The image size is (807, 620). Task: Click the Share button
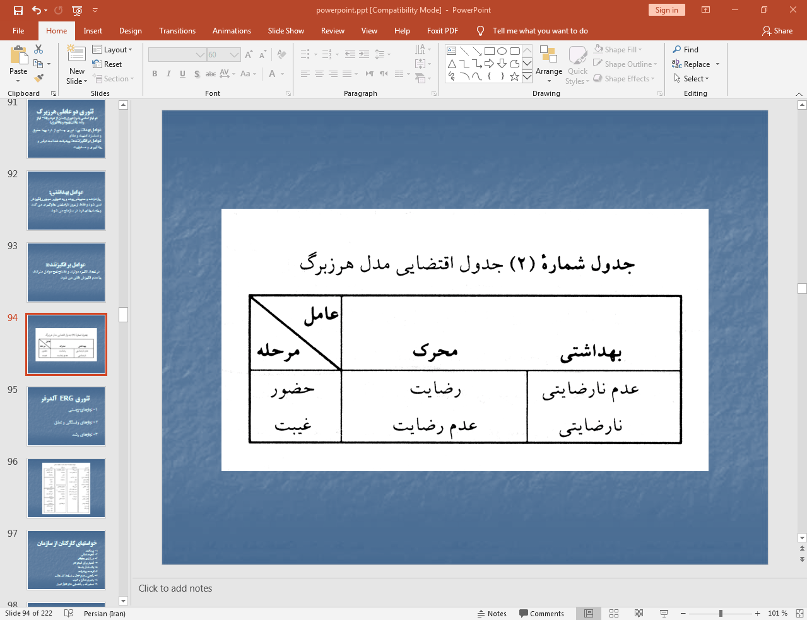(x=777, y=30)
